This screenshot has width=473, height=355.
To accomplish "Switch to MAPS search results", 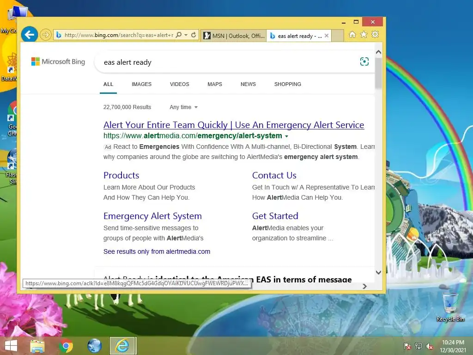I will coord(215,84).
